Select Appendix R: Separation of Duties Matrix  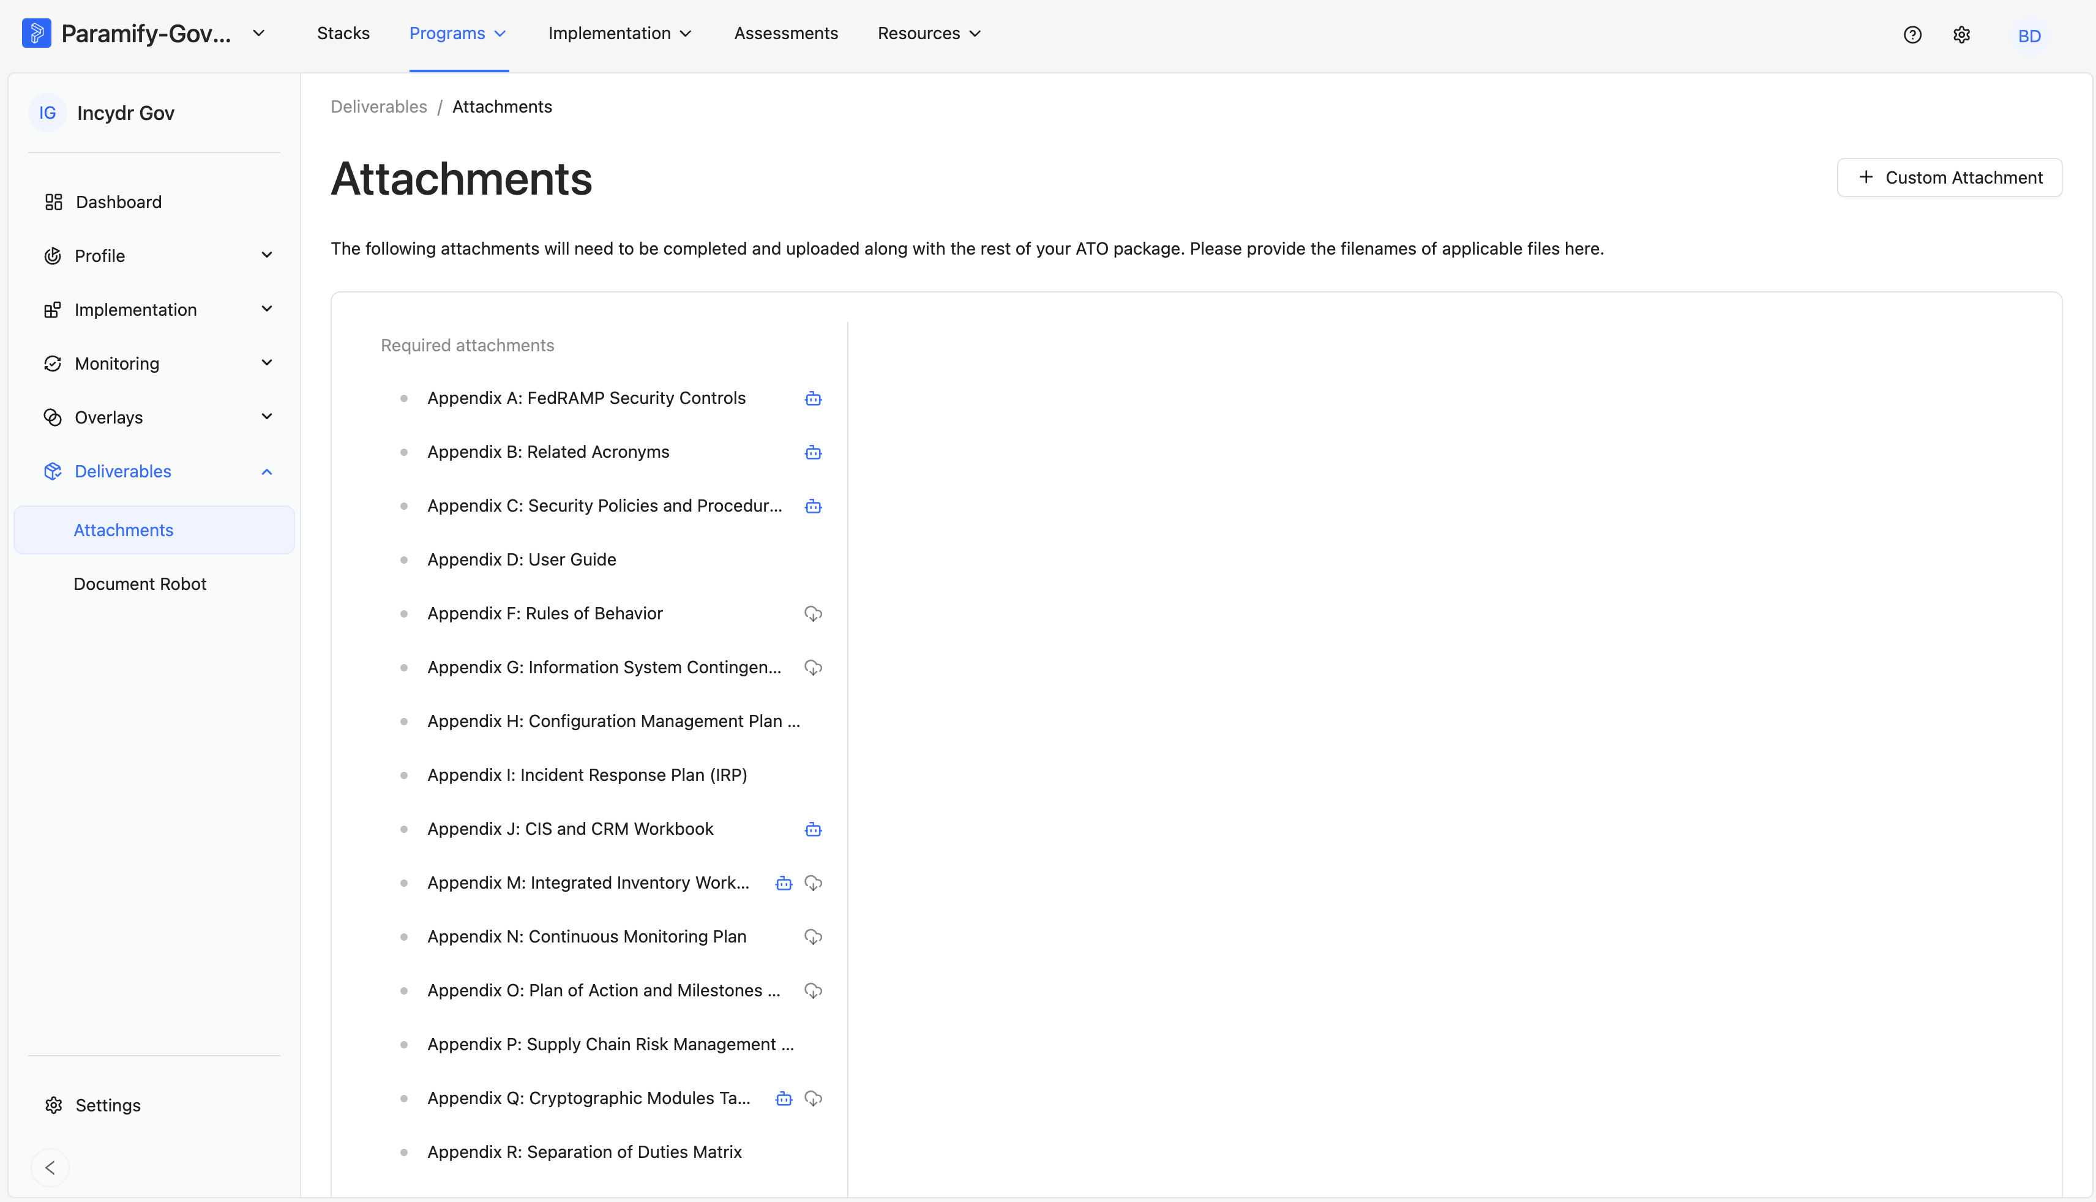pos(585,1152)
